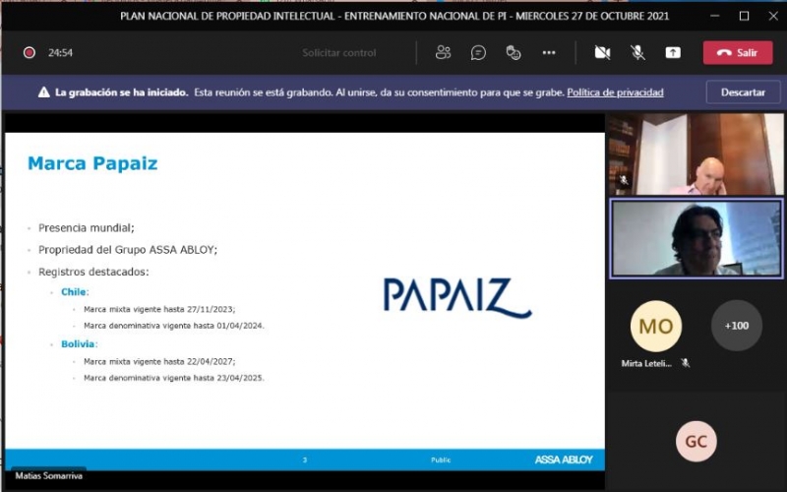The image size is (787, 492).
Task: Click the Mirta Leteli... name label
Action: pos(646,363)
